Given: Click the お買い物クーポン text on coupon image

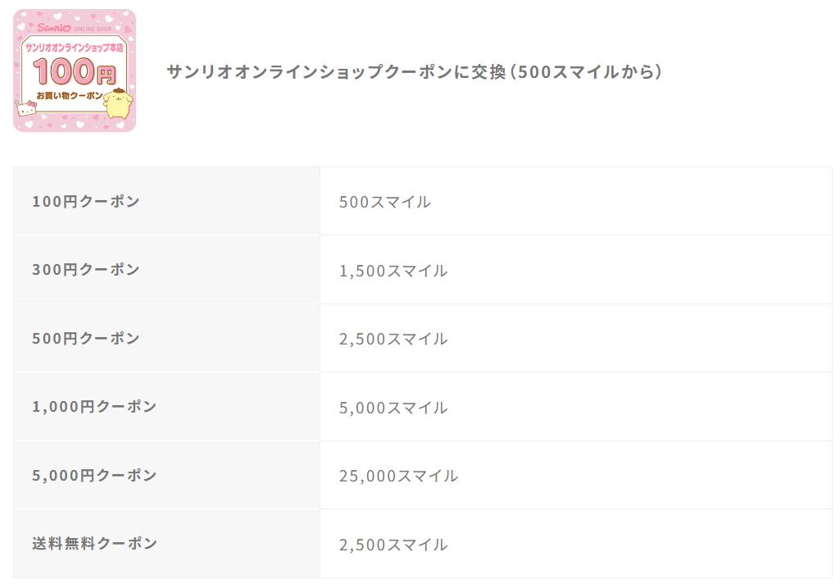Looking at the screenshot, I should [69, 95].
